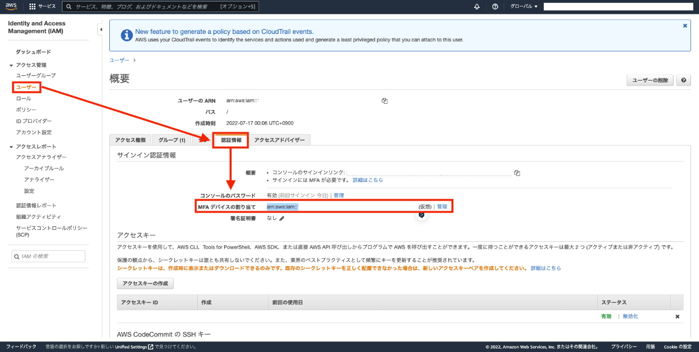Viewport: 699px width, 352px height.
Task: Open アカウント設定 in the sidebar
Action: 34,132
